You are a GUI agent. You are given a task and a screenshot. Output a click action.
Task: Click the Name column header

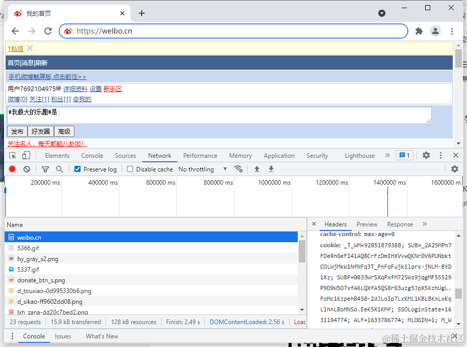pos(155,225)
